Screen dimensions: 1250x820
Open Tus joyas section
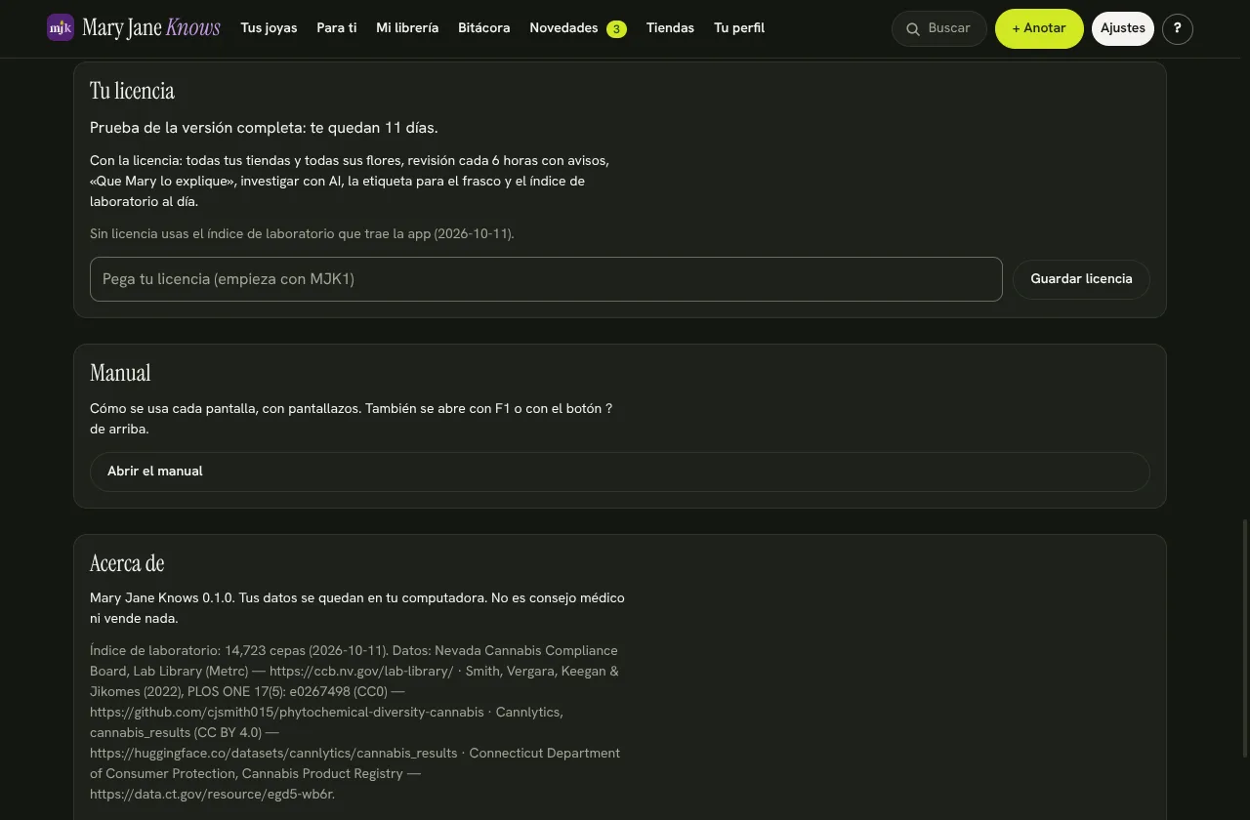[x=269, y=28]
